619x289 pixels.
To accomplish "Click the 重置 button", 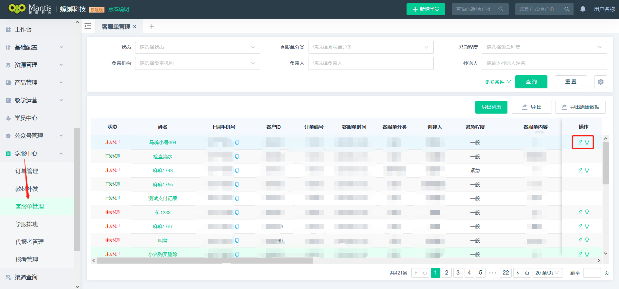I will click(x=571, y=82).
